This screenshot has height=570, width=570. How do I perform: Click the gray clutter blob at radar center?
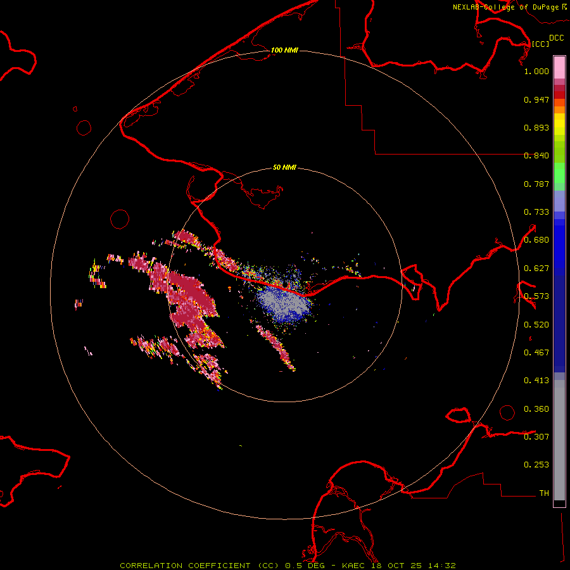pos(286,303)
